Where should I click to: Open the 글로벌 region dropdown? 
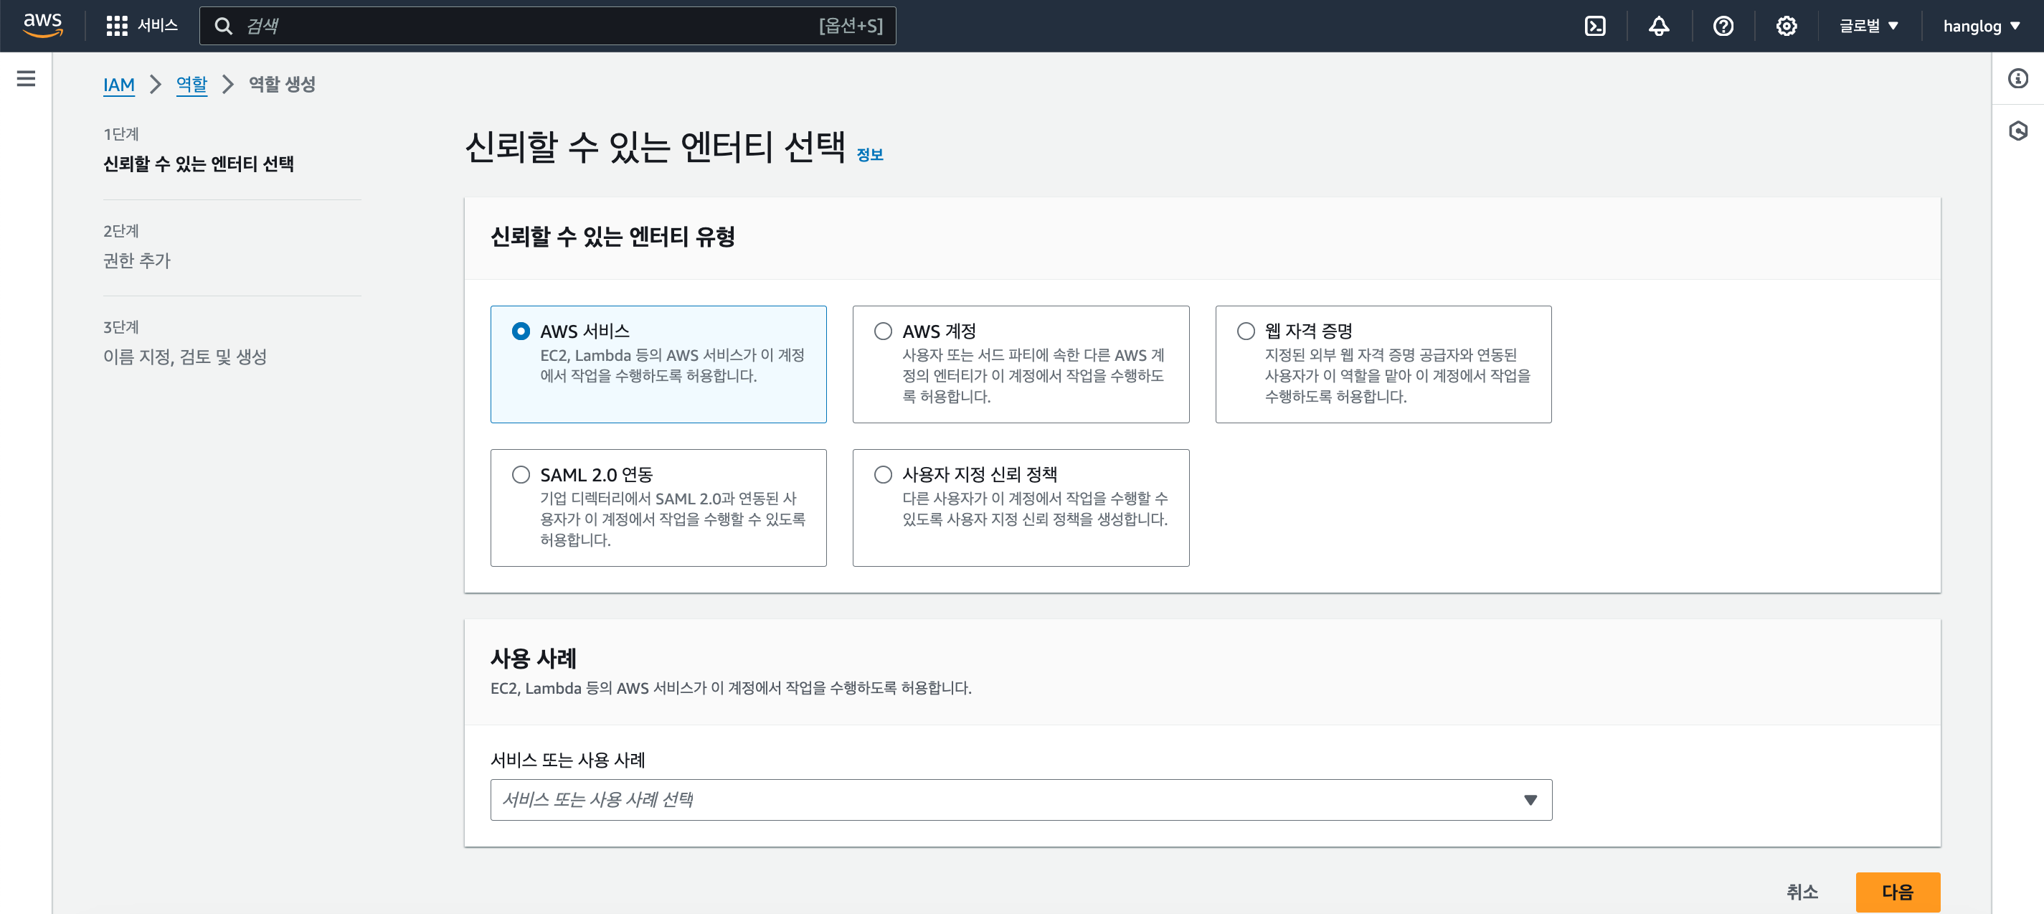coord(1868,26)
